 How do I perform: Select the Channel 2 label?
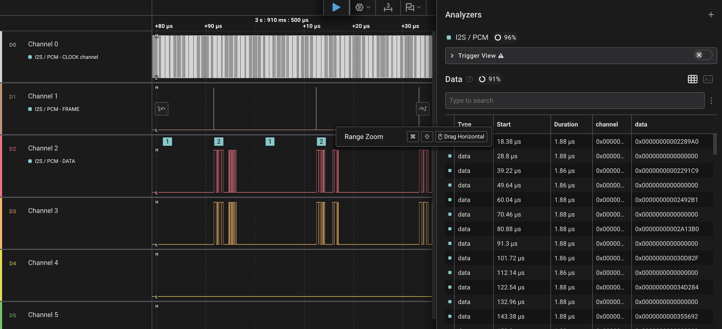43,148
